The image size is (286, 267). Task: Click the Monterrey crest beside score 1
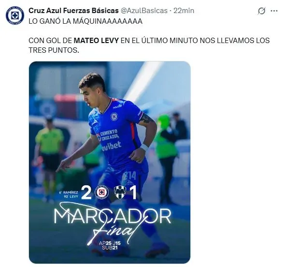click(x=120, y=193)
